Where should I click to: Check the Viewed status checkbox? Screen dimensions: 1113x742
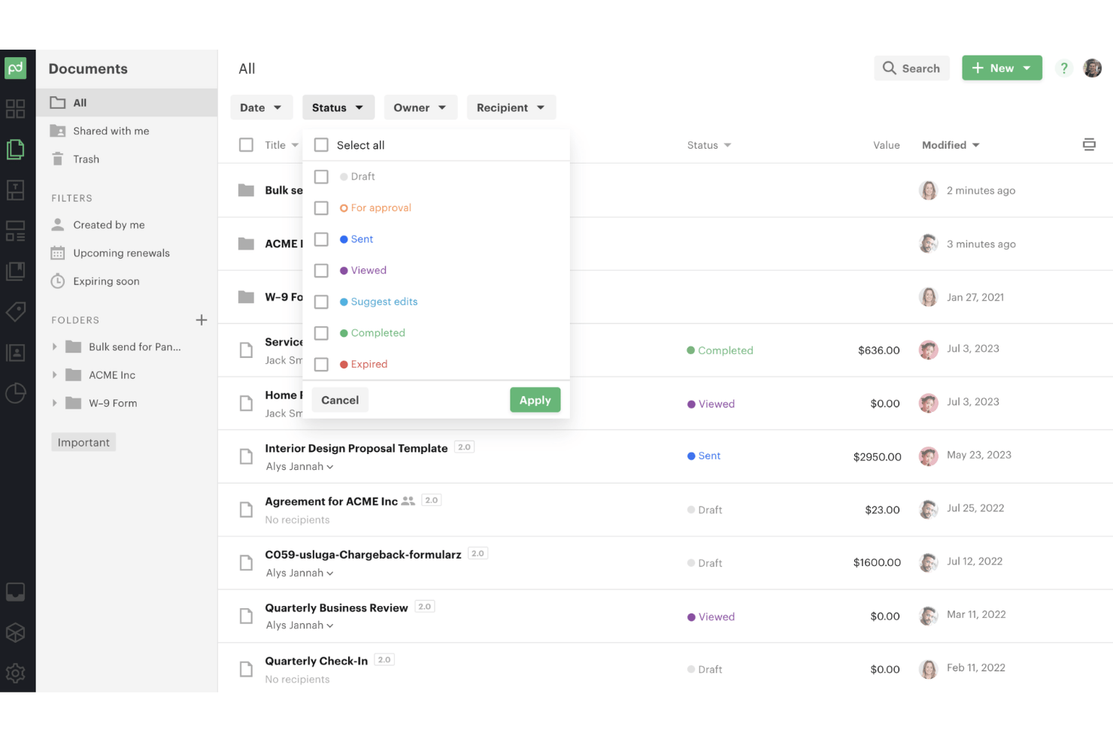(321, 271)
